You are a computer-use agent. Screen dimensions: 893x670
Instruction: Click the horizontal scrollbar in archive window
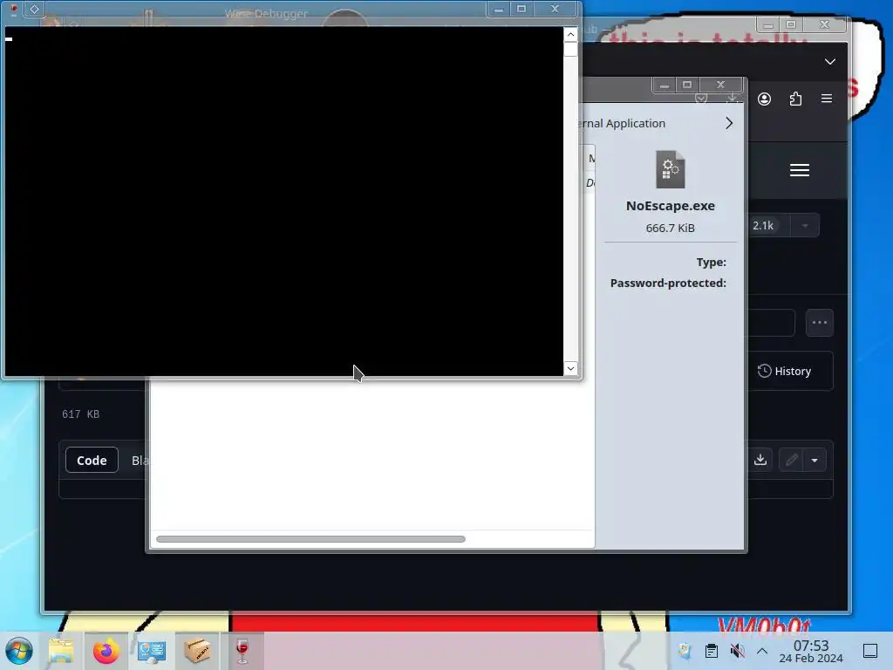(310, 539)
